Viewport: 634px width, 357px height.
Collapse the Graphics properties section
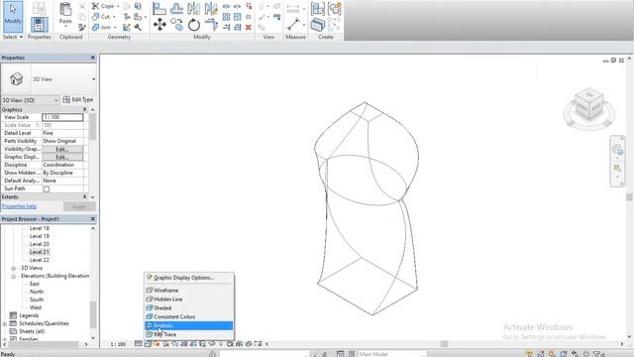[x=85, y=110]
